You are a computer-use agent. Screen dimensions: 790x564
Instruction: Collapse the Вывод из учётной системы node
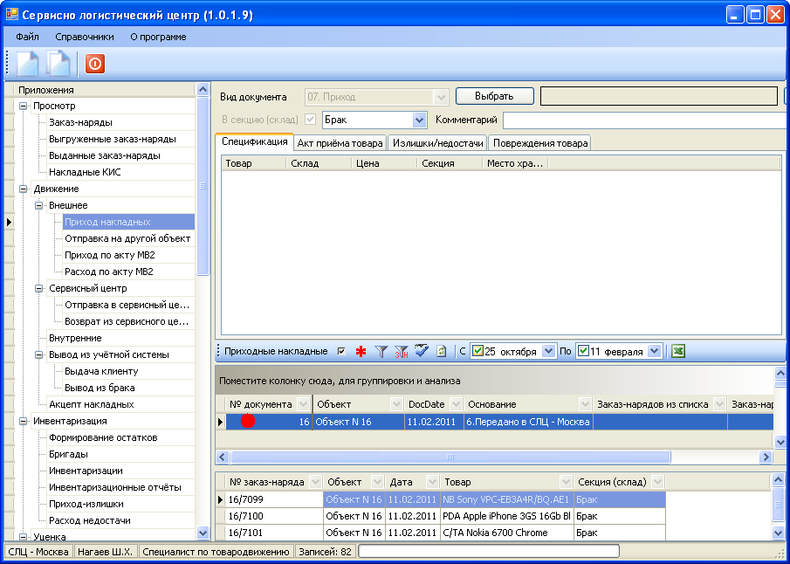tap(38, 354)
